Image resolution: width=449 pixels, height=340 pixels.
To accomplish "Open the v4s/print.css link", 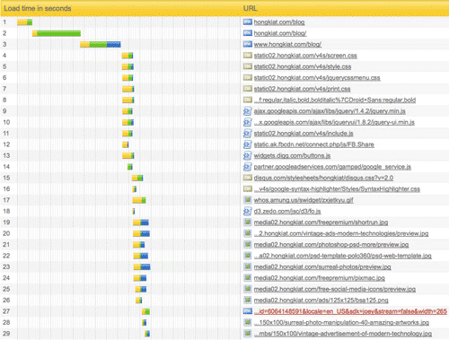I will click(302, 89).
